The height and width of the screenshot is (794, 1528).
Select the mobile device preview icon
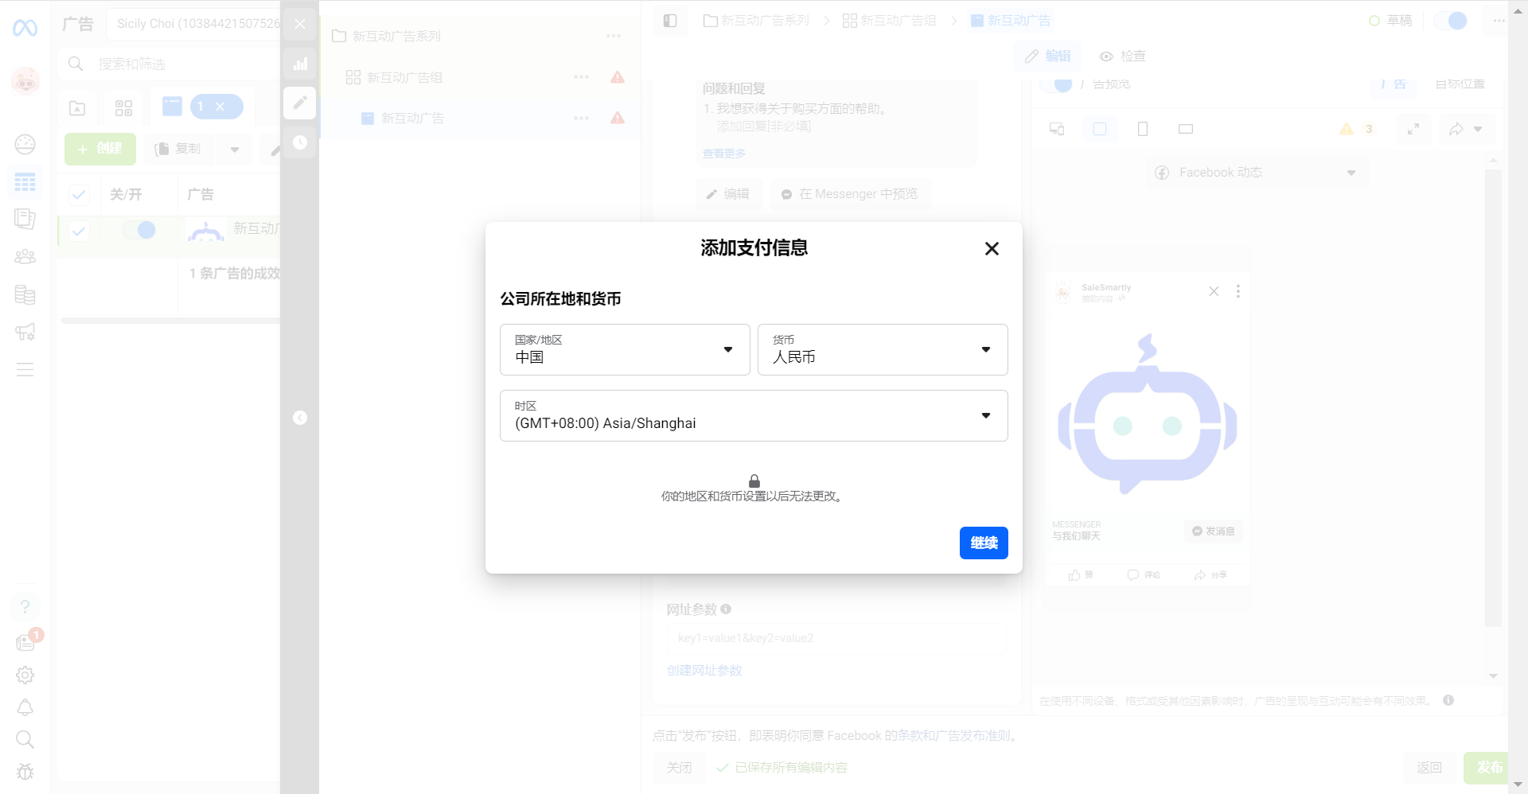pyautogui.click(x=1143, y=129)
